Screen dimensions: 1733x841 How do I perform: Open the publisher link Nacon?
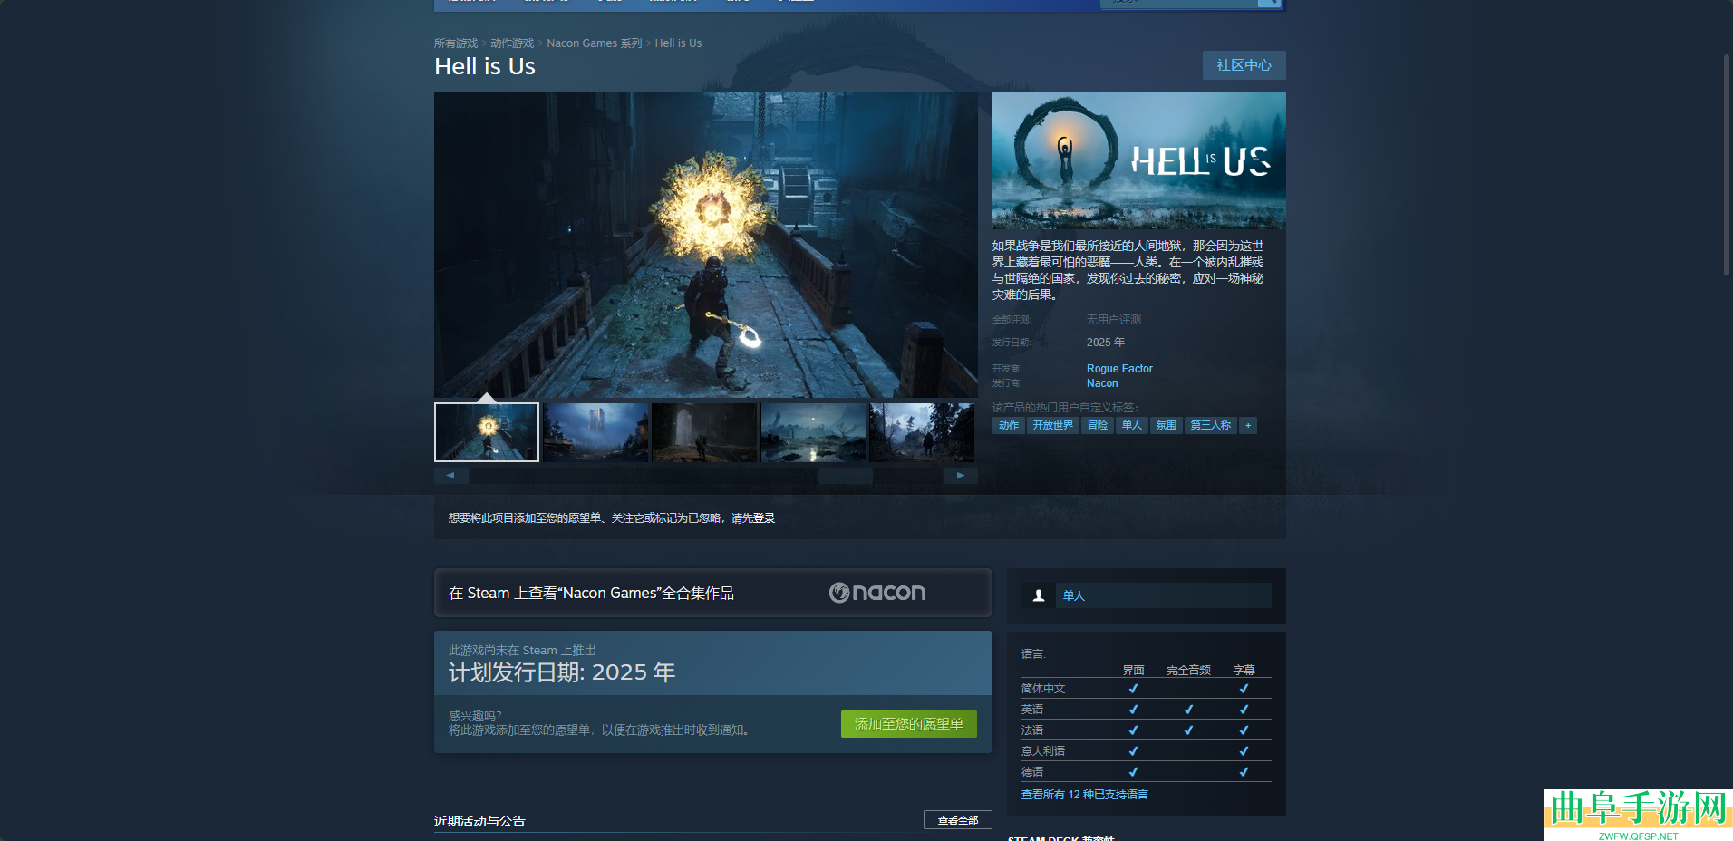[x=1102, y=383]
